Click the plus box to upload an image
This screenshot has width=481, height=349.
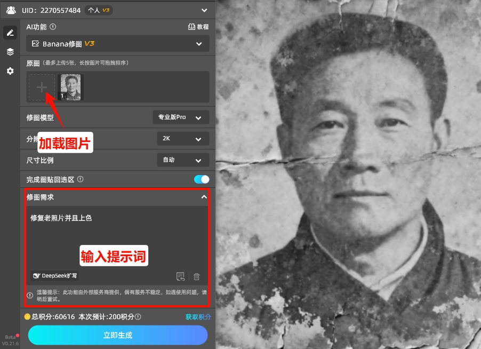41,87
